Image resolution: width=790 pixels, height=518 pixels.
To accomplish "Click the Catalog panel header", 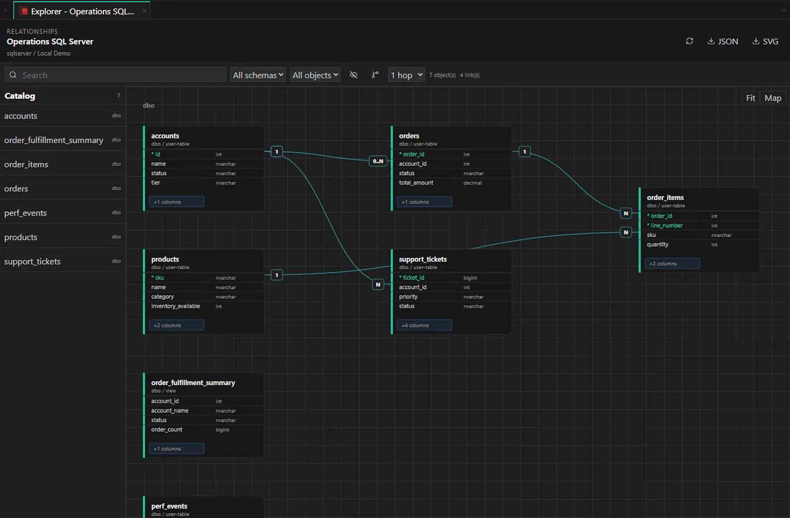I will click(x=63, y=96).
